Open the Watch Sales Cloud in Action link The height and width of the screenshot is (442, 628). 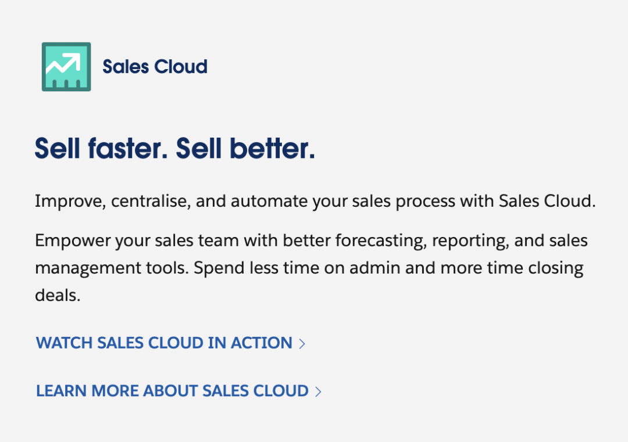[x=170, y=343]
